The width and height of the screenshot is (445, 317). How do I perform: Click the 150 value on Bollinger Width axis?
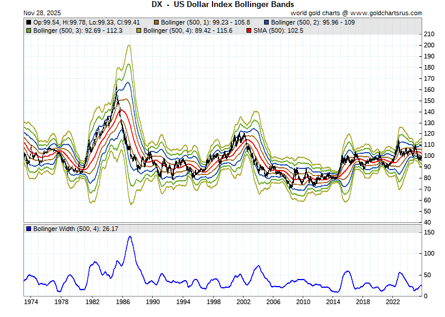(430, 233)
